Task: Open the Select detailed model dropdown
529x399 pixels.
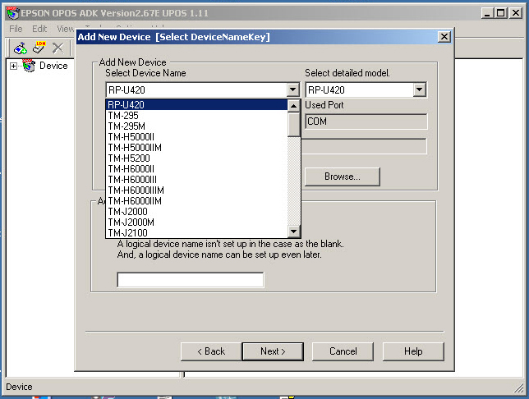Action: [420, 89]
